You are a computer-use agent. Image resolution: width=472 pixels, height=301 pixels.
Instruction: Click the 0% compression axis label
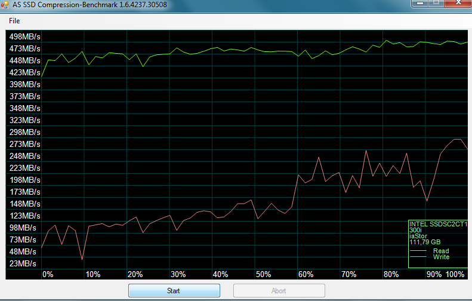click(48, 275)
